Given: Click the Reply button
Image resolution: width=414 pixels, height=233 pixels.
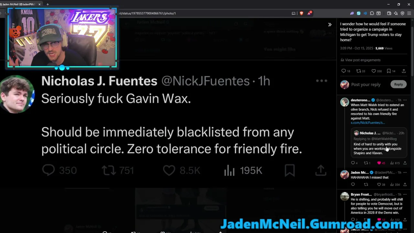Looking at the screenshot, I should [x=398, y=84].
